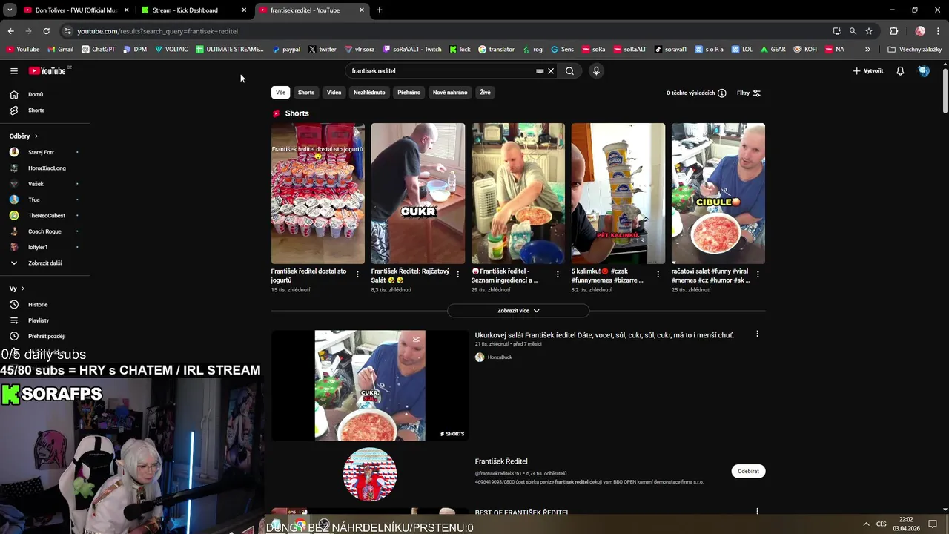Select the Nově nahráno filter chip
This screenshot has width=949, height=534.
click(450, 93)
